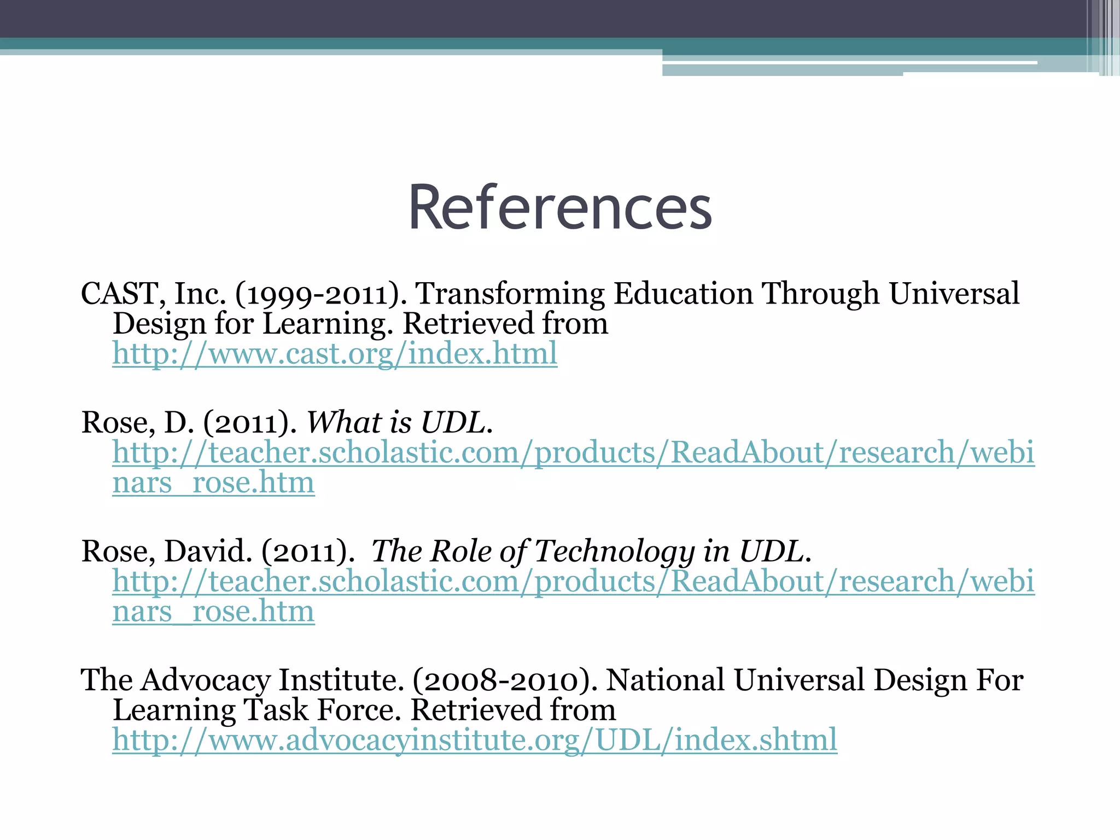1120x840 pixels.
Task: Click Design for Learning. Retrieved from line
Action: click(360, 324)
